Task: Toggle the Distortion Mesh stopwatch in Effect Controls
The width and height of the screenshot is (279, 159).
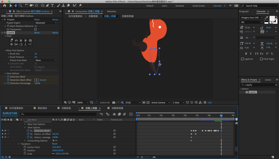Action: pos(8,77)
